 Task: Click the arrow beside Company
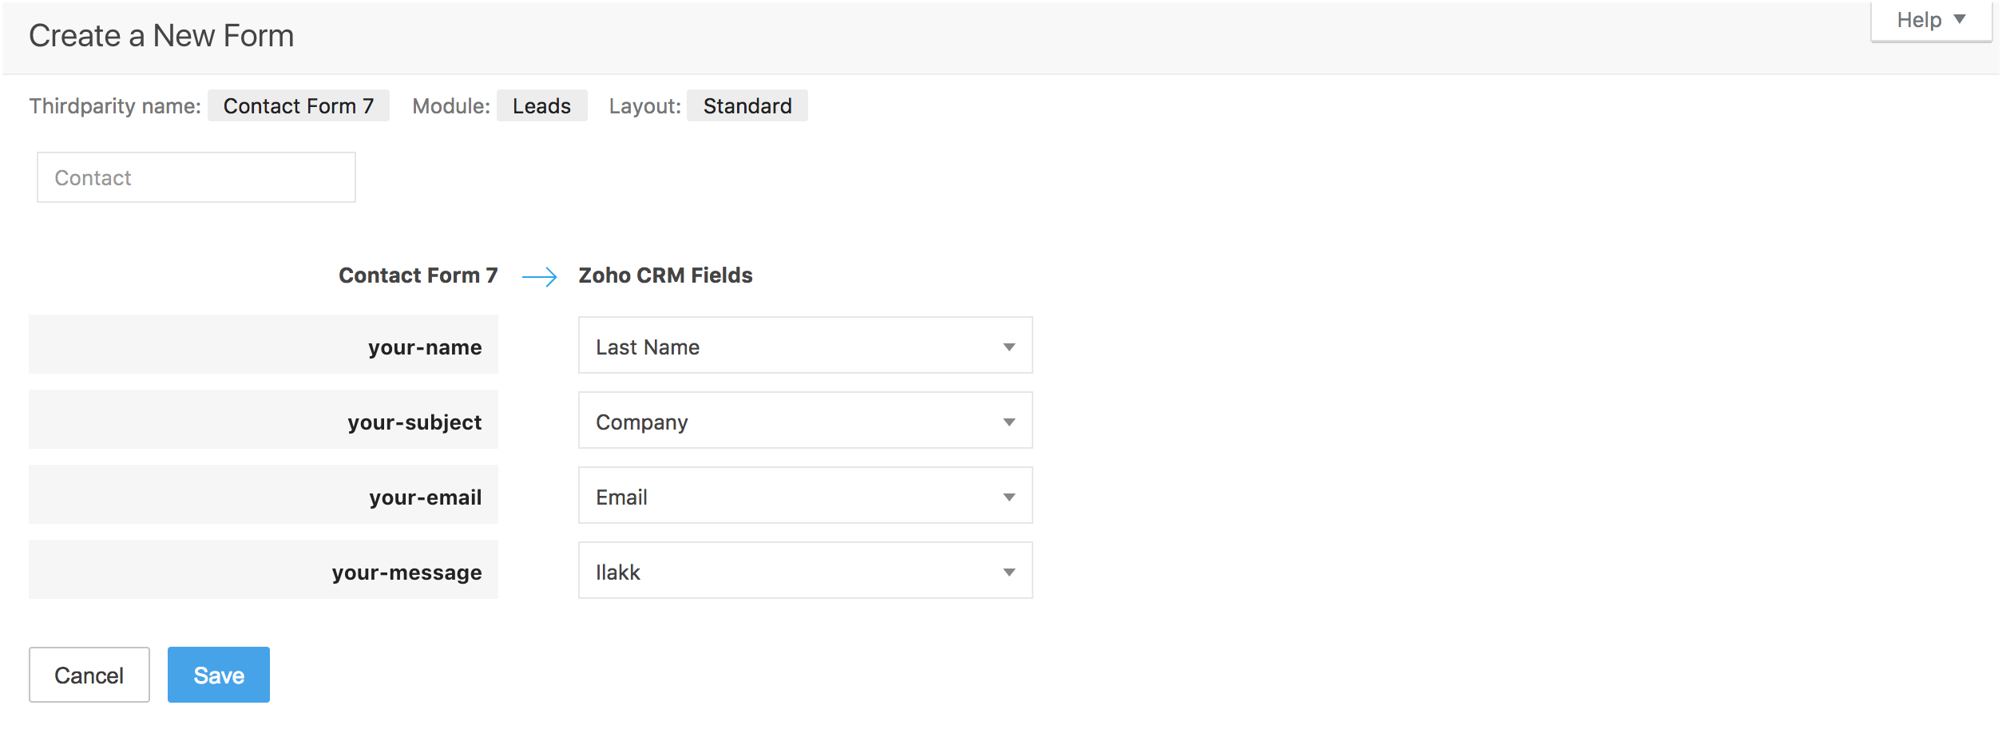1009,422
